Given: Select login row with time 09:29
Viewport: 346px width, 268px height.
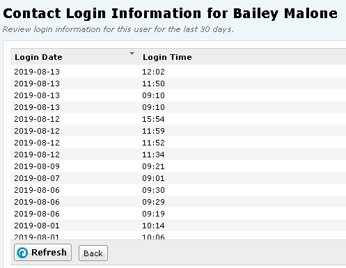Looking at the screenshot, I should pos(178,202).
